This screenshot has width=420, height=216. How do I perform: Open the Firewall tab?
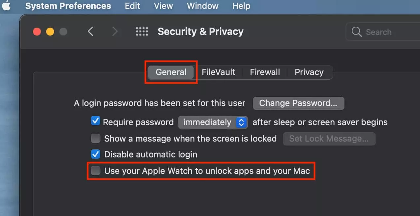tap(264, 72)
